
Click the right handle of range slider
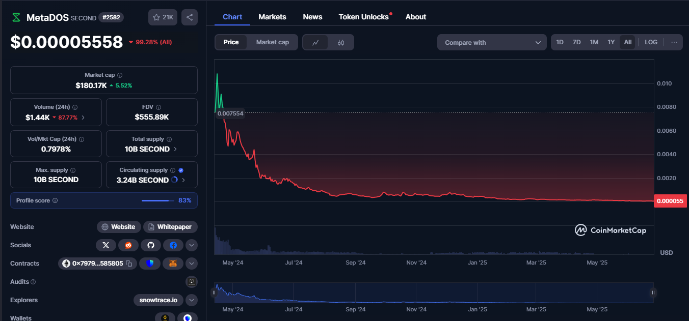(653, 293)
